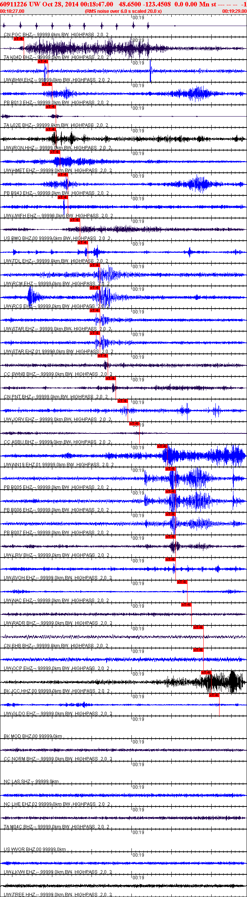Select the PB B013 EHZ station label
The width and height of the screenshot is (247, 897).
pos(56,103)
